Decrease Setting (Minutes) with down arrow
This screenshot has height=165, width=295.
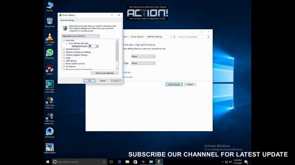[x=97, y=47]
